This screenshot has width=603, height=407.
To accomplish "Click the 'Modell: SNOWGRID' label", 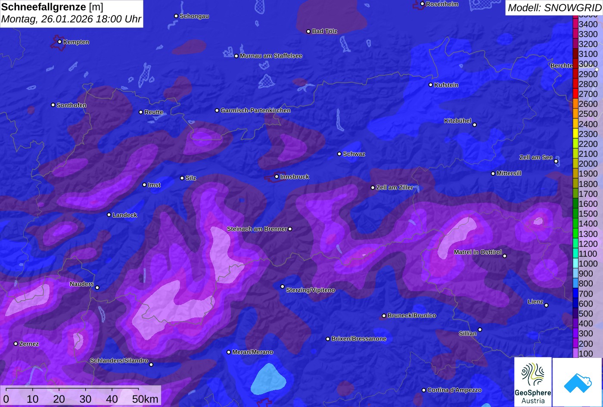I will (x=554, y=8).
